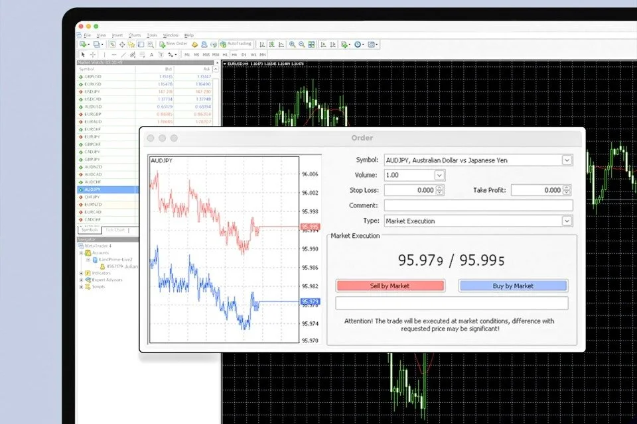Click the Sell by Market button
637x424 pixels.
[x=389, y=285]
